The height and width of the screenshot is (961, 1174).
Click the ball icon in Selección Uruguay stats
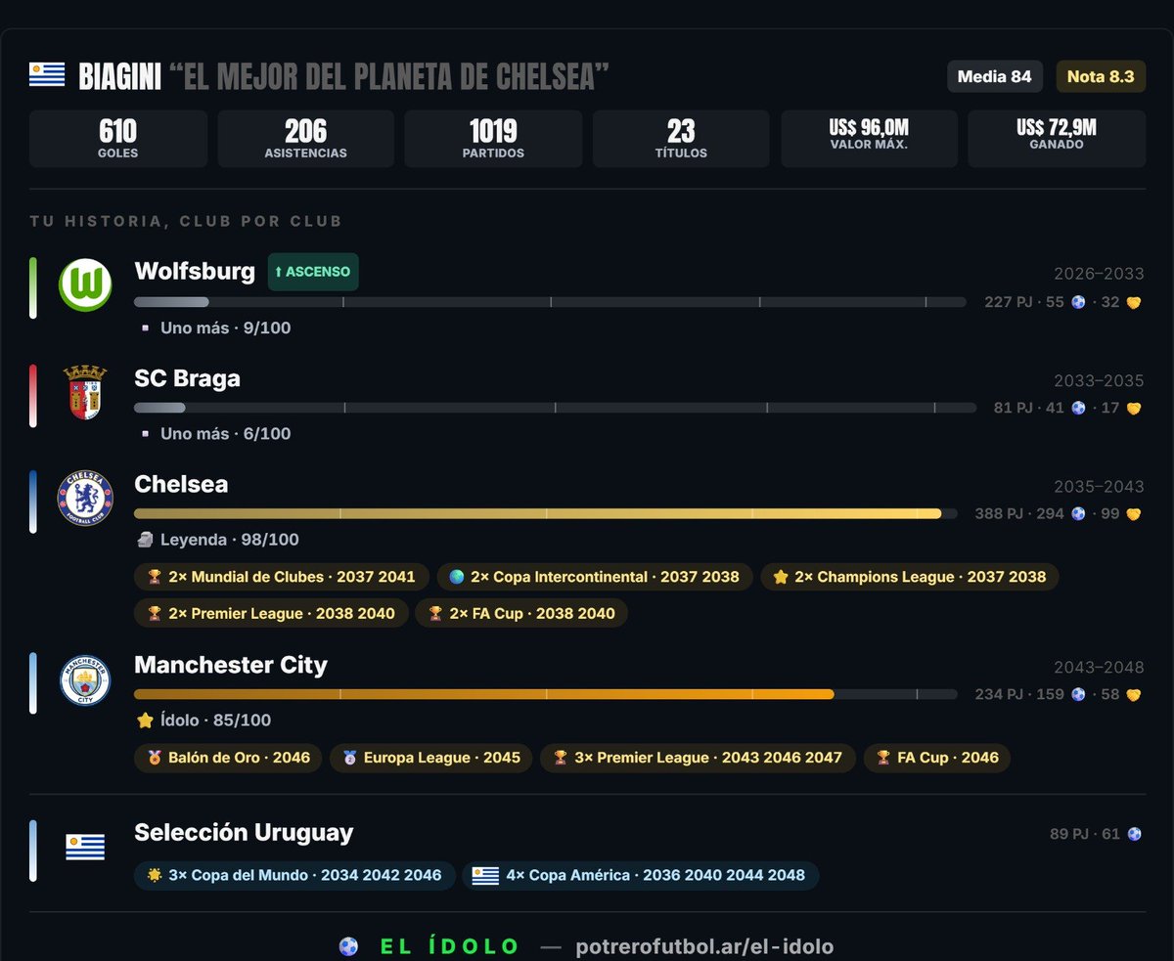1134,834
